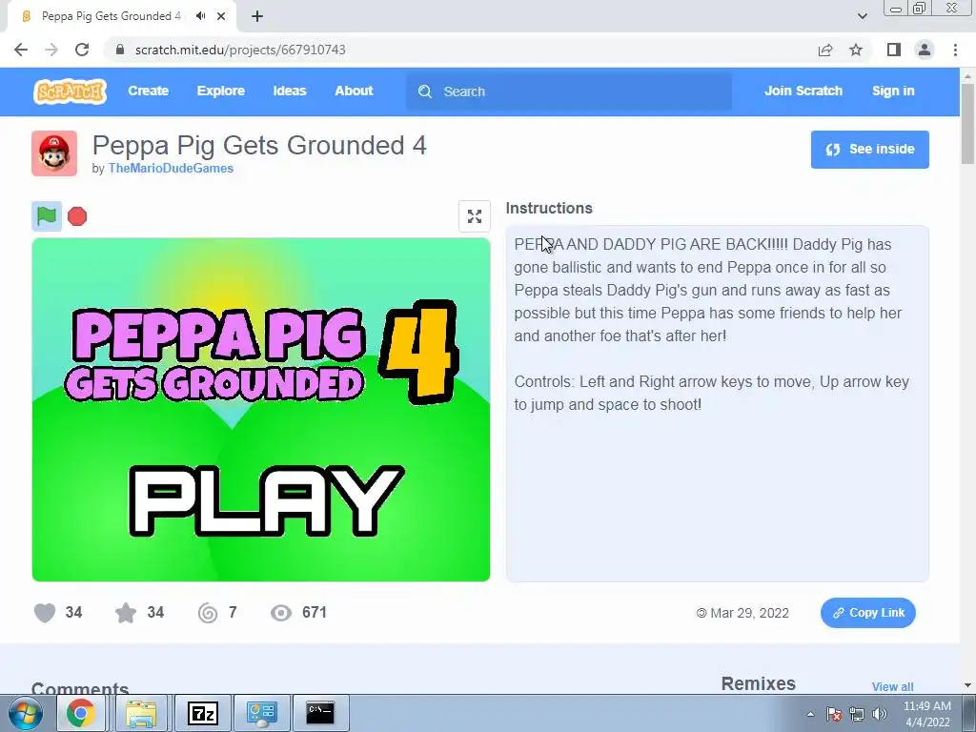The height and width of the screenshot is (732, 976).
Task: Click the Copy Link button
Action: coord(868,613)
